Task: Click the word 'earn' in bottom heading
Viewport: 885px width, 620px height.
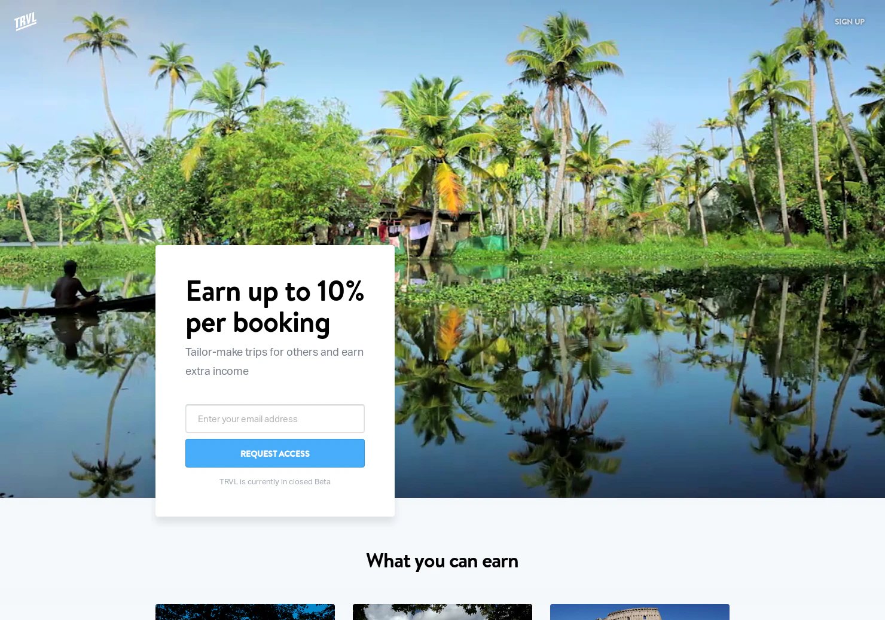Action: point(501,561)
